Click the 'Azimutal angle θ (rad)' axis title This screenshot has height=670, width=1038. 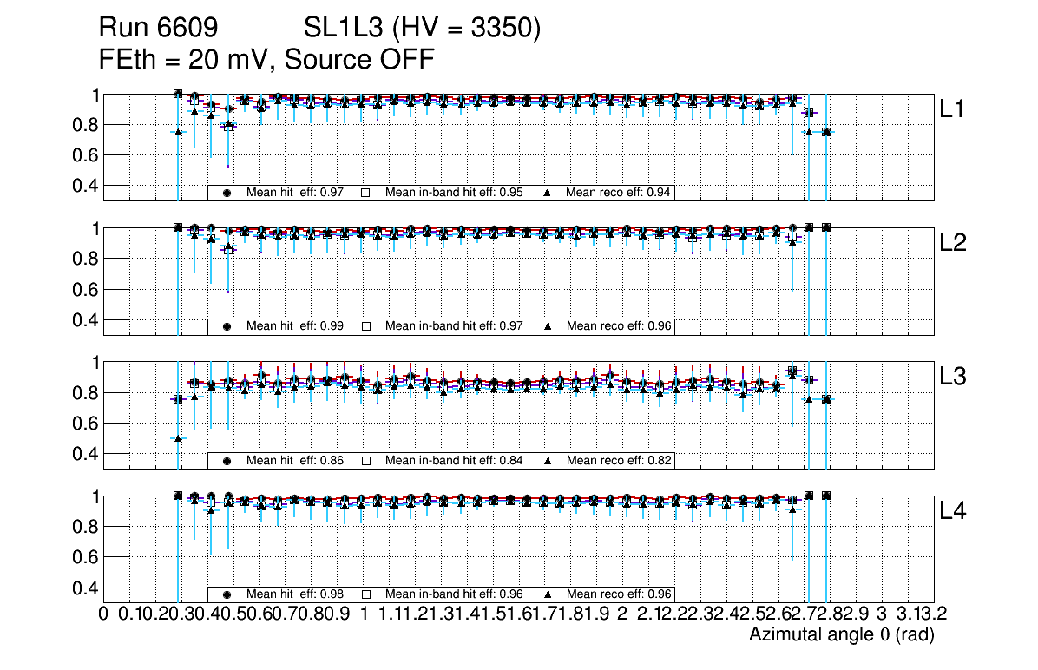(x=841, y=635)
